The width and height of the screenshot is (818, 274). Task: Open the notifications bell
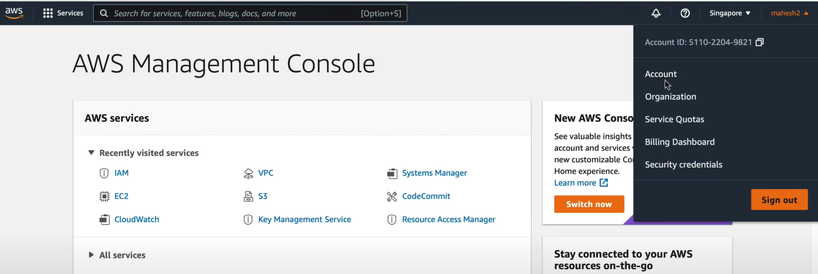(x=656, y=13)
